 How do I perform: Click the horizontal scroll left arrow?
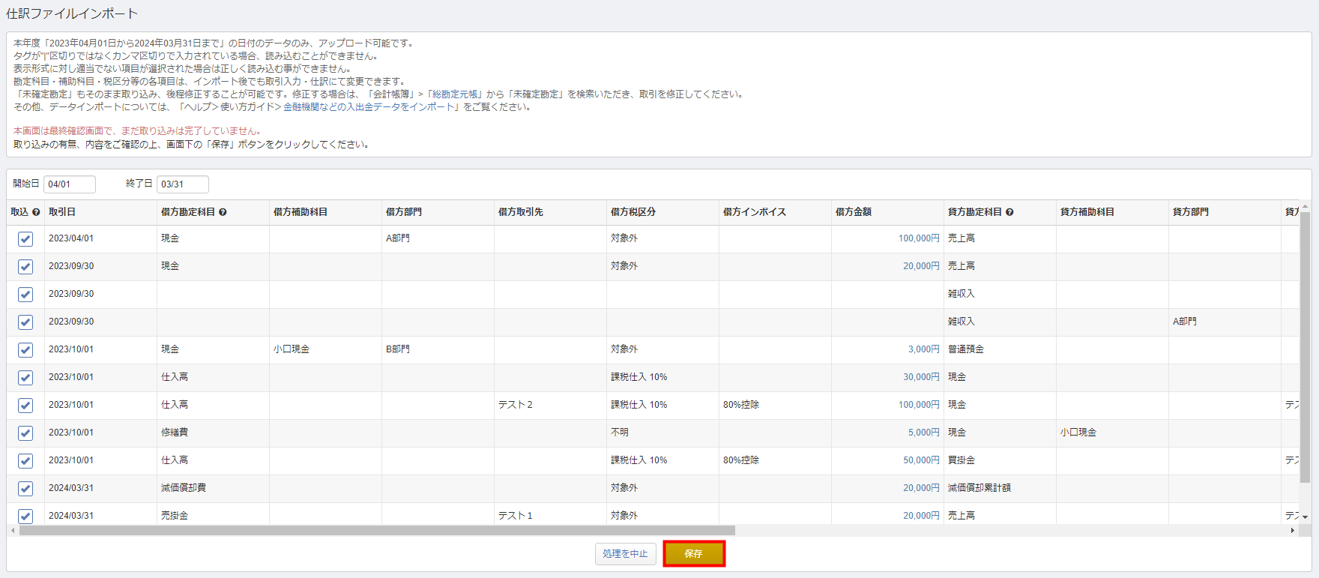13,530
